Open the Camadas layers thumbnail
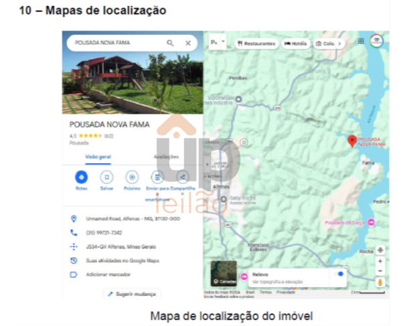Viewport: 405px width, 326px height. coord(224,274)
